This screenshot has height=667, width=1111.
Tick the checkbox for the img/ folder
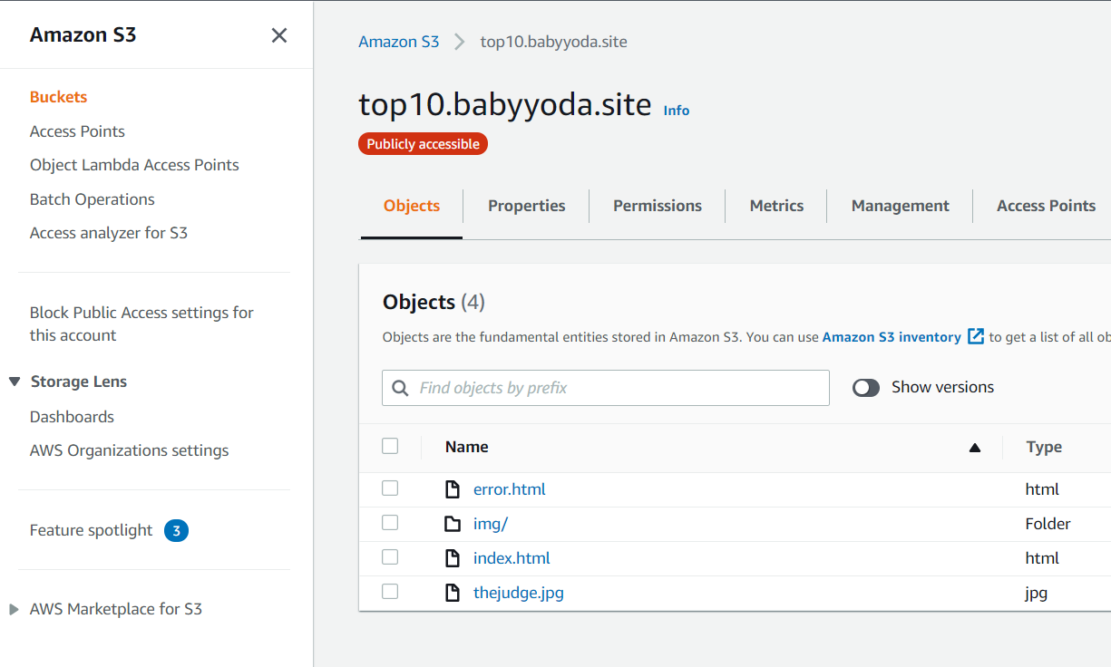[x=390, y=523]
